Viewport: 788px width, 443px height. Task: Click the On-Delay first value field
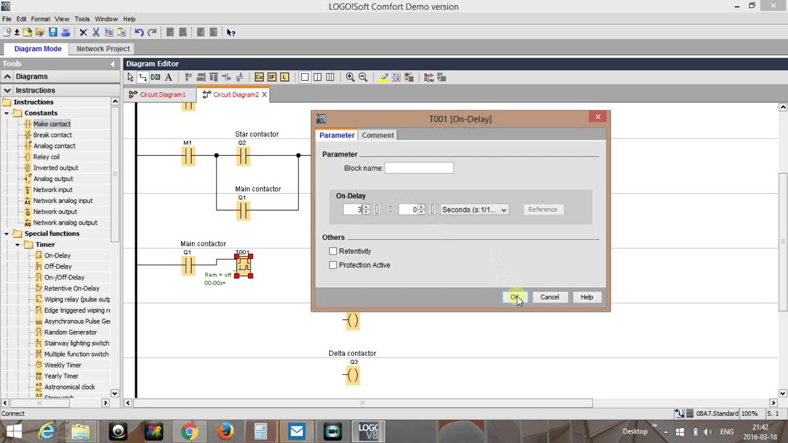click(353, 210)
